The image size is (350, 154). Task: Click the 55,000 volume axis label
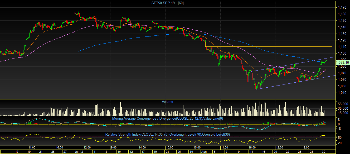(x=343, y=104)
